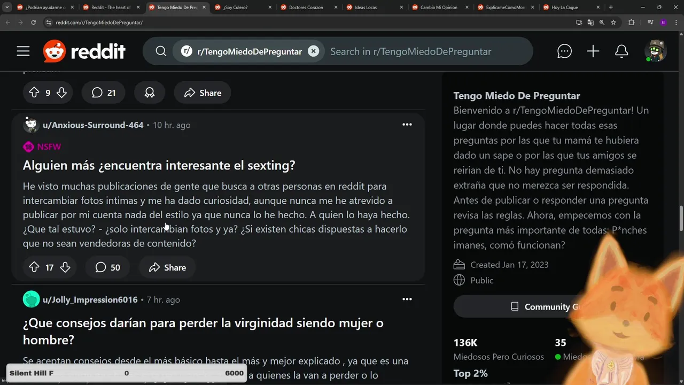Screen dimensions: 684x385
Task: Open a new browser tab
Action: tap(611, 7)
